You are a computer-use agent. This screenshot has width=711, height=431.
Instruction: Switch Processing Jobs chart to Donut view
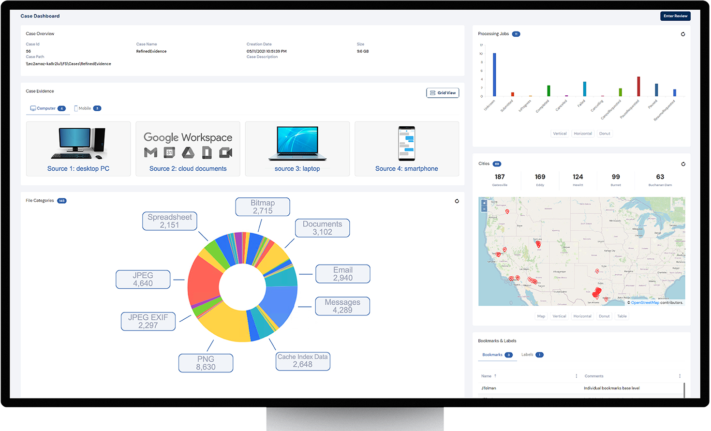point(605,133)
